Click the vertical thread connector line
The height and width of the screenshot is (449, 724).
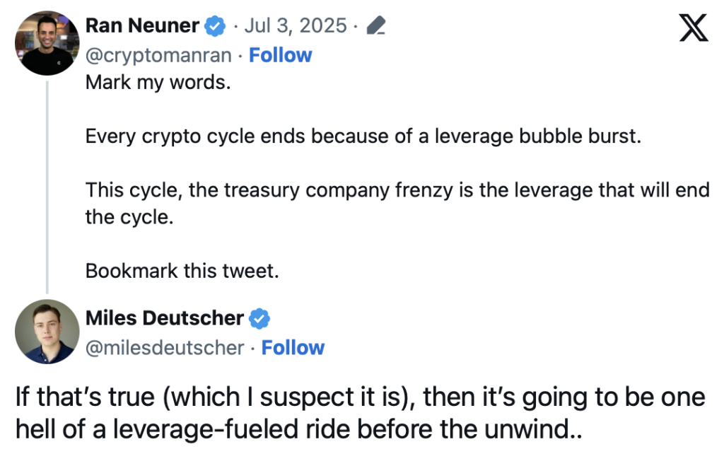point(47,187)
